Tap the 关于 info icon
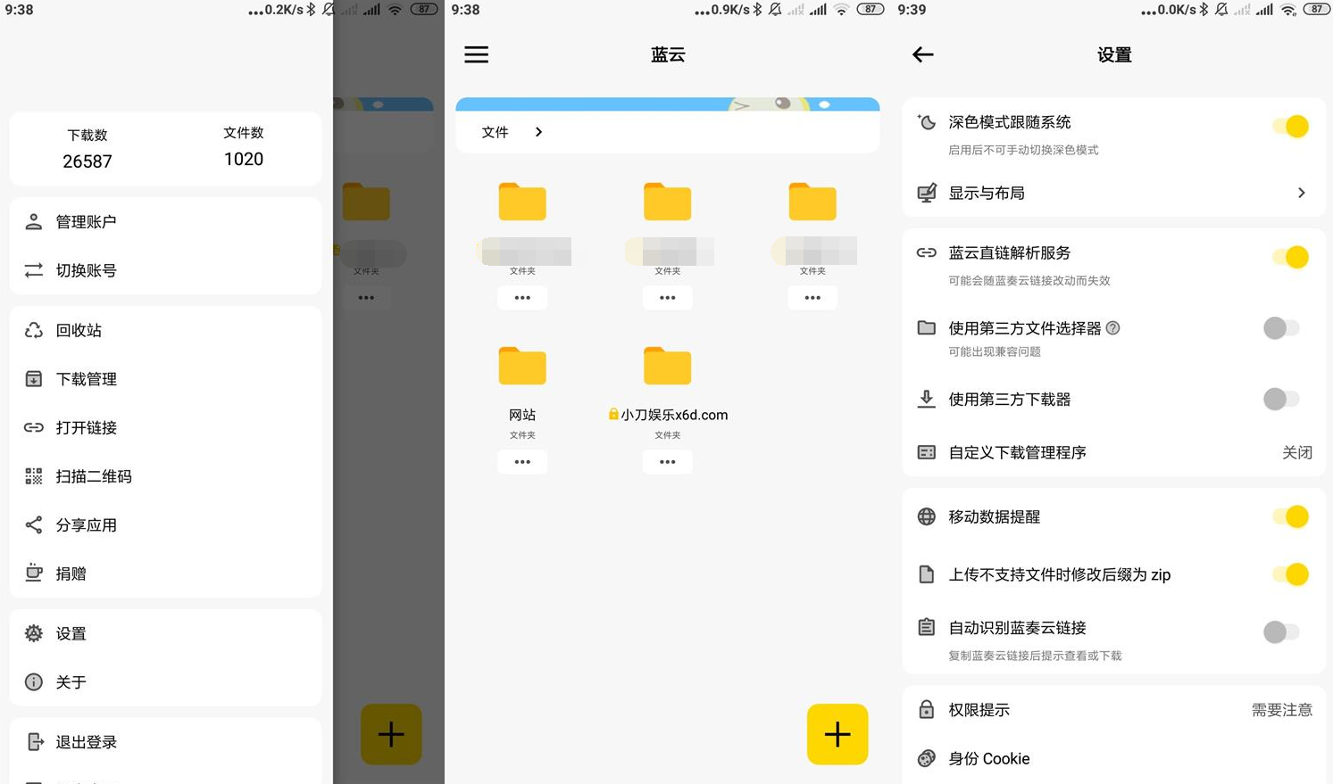 pos(34,682)
